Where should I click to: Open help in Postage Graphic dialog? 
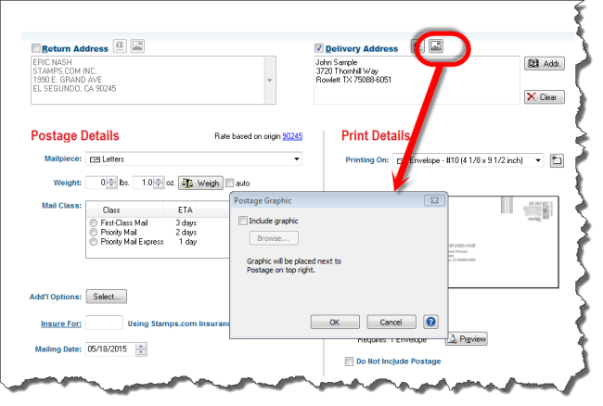(x=430, y=322)
